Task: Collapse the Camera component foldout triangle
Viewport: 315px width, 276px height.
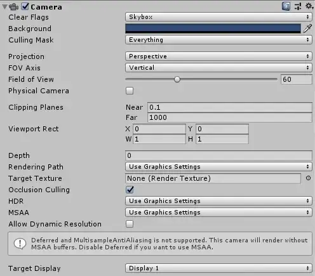Action: point(4,7)
